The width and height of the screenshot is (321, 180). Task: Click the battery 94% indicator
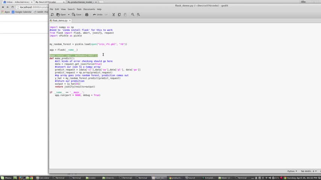tap(276, 178)
